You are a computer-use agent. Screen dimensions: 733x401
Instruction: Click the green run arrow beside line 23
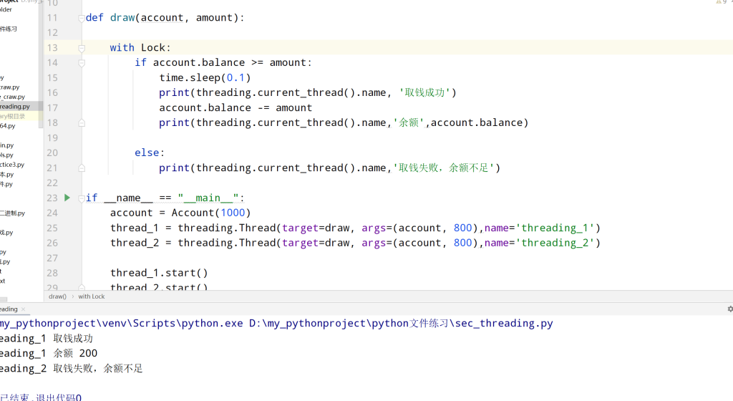pos(67,198)
